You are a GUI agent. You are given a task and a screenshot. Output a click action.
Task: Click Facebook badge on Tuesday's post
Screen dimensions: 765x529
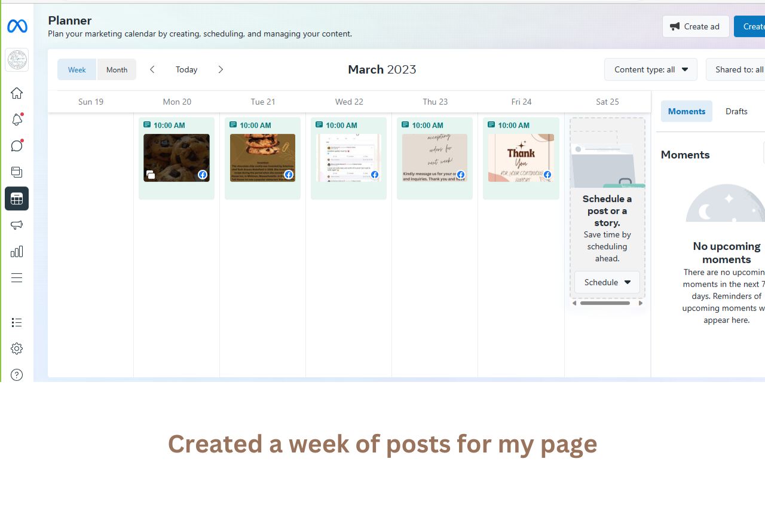pos(289,175)
